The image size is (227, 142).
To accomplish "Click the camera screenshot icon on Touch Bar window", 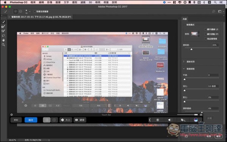I will pyautogui.click(x=201, y=115).
